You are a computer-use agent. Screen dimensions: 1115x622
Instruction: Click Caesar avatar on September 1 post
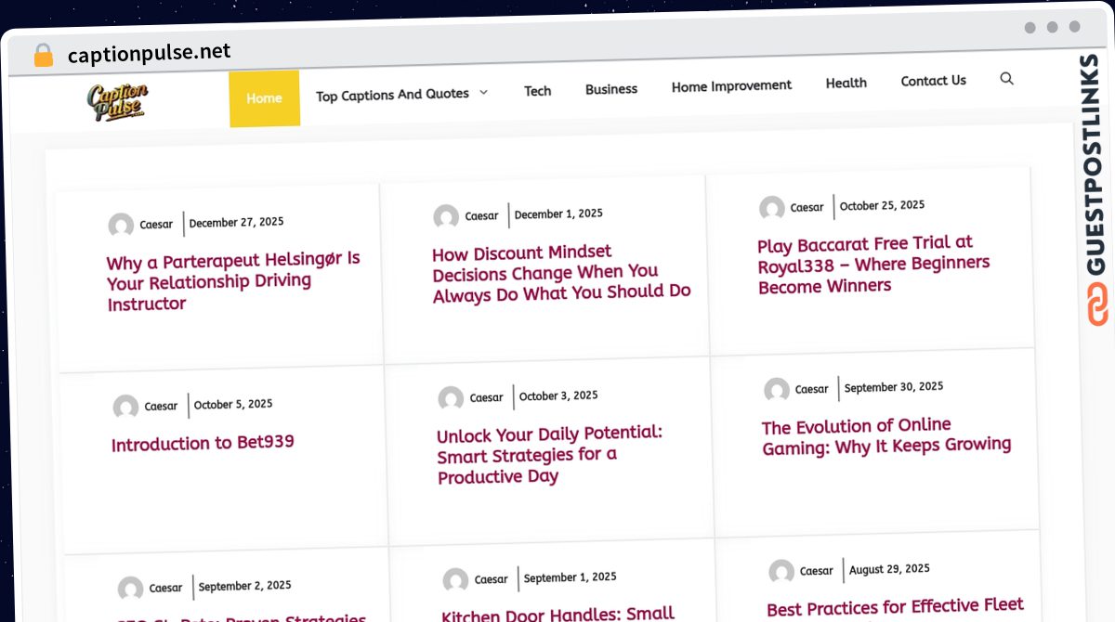[455, 581]
